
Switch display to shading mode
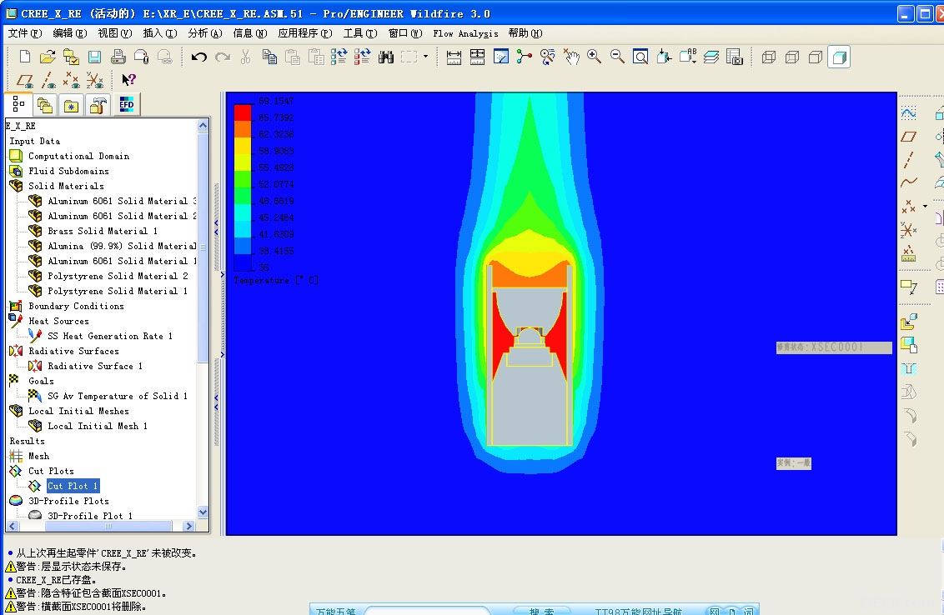click(839, 57)
